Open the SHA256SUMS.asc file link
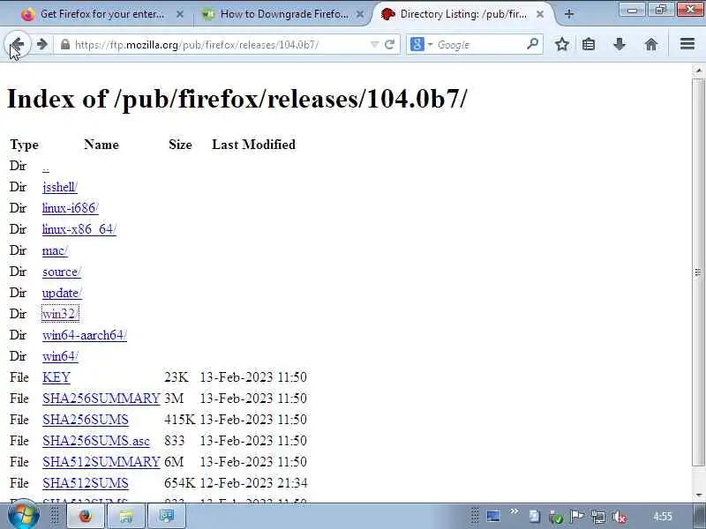The height and width of the screenshot is (529, 706). coord(96,441)
